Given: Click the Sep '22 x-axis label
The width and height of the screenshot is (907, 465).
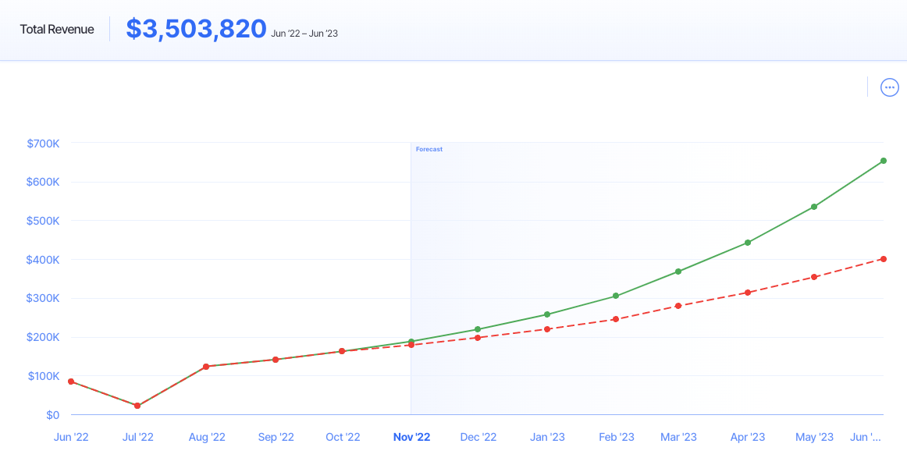Looking at the screenshot, I should (276, 437).
